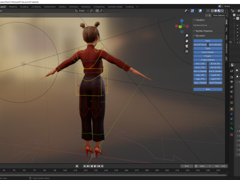Image resolution: width=240 pixels, height=180 pixels.
Task: Open Output properties tab icon
Action: pos(231,82)
